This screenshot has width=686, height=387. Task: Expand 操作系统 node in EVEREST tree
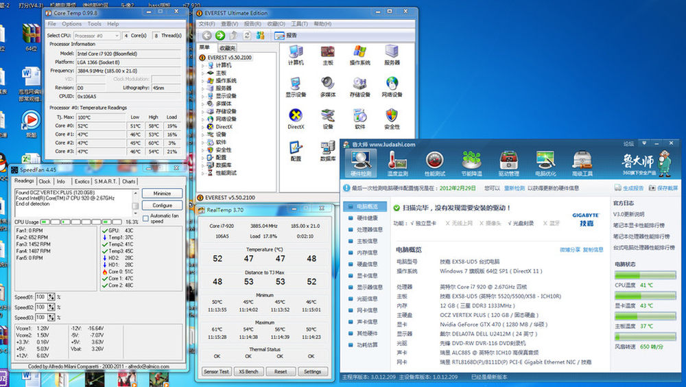[x=203, y=80]
